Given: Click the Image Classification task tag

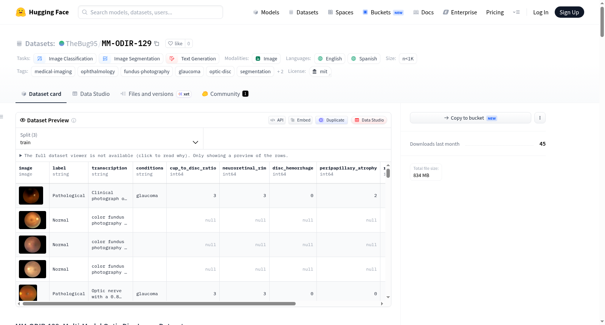Looking at the screenshot, I should tap(65, 59).
